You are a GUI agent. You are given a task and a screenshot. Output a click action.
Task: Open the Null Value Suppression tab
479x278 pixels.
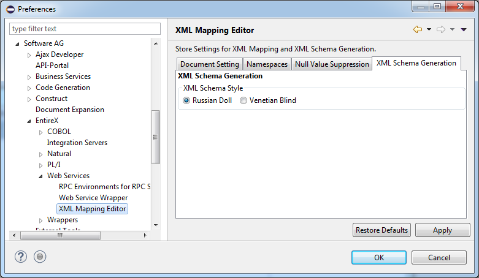point(332,64)
